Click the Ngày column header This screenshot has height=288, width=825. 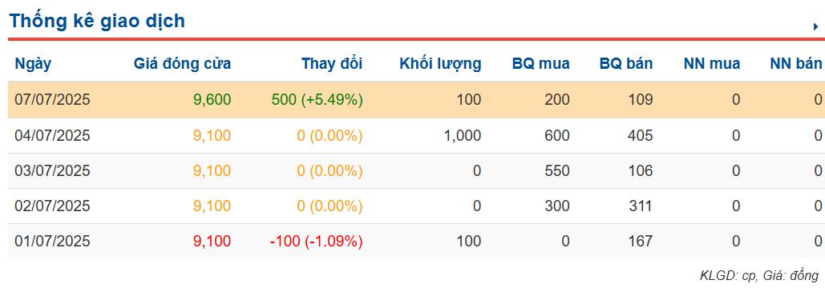[33, 64]
